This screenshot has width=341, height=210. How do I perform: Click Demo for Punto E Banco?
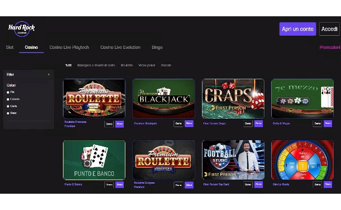(109, 185)
